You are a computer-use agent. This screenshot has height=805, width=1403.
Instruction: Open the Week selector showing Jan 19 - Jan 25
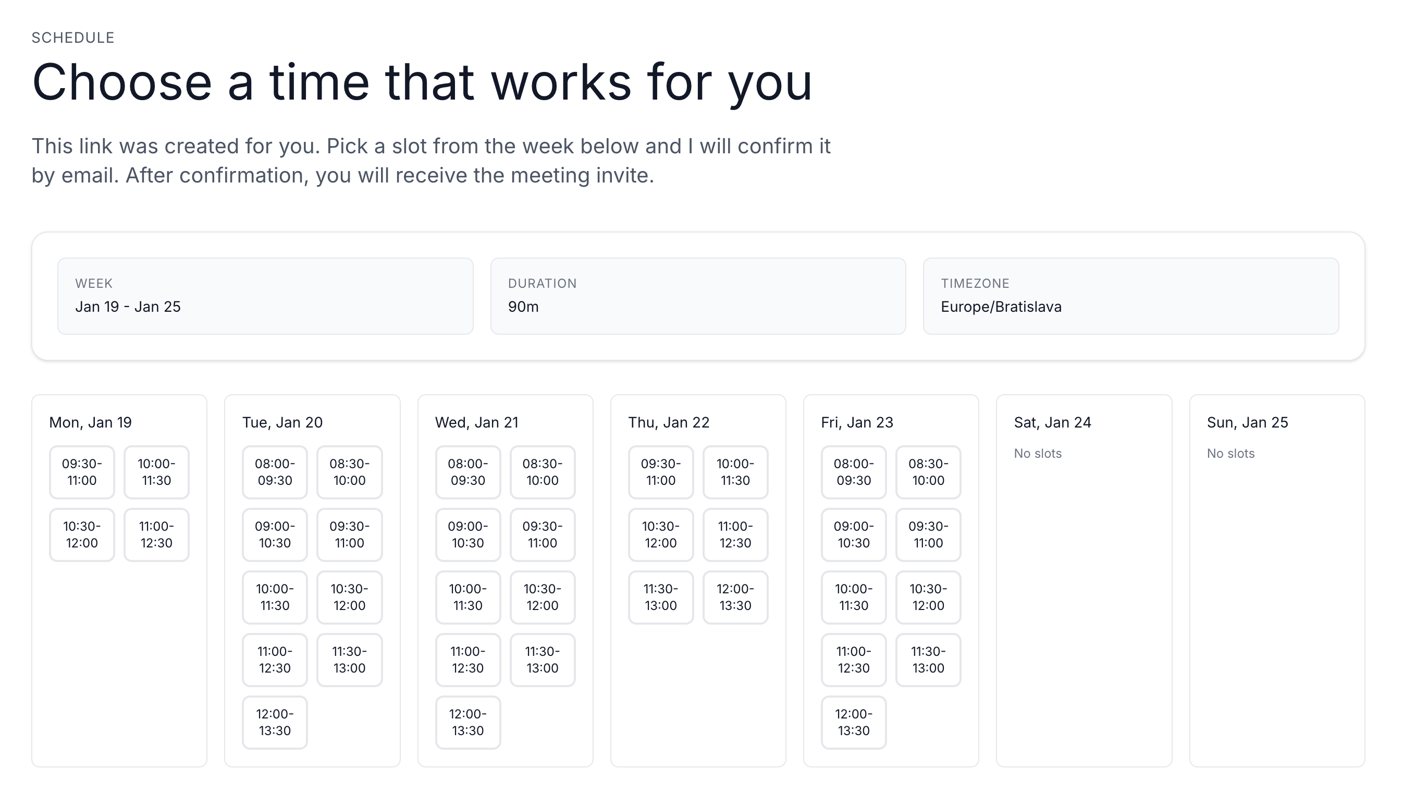pos(266,297)
